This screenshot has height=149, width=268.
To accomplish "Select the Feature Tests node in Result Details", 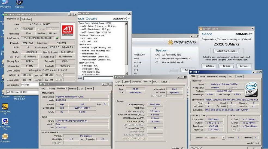I will tap(85, 44).
